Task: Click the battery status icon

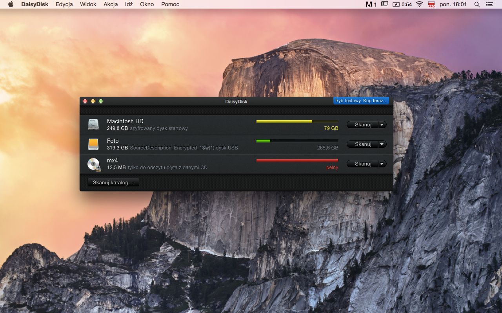Action: pyautogui.click(x=396, y=4)
